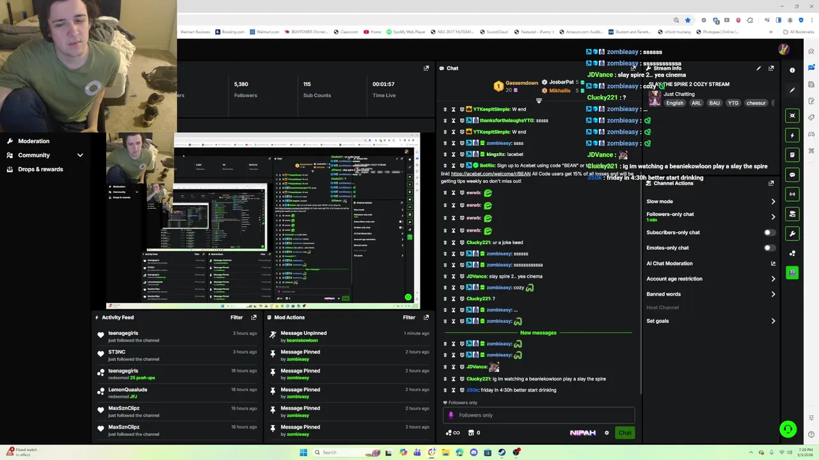The image size is (819, 460).
Task: Open the wrench tools icon in right rail
Action: [x=792, y=234]
